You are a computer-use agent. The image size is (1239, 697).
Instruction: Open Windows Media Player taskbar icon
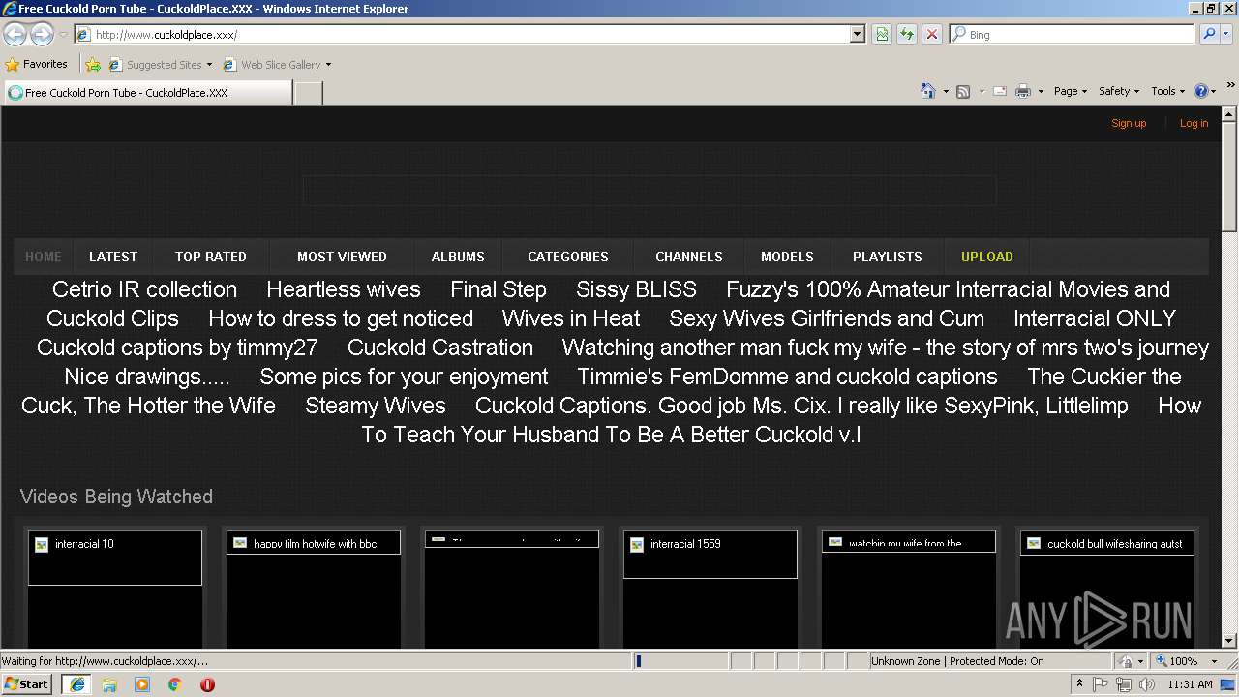click(x=142, y=684)
